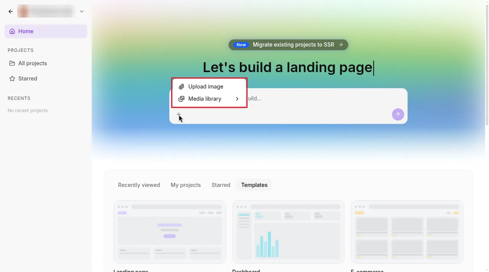Viewport: 489px width, 272px height.
Task: Open the Media library submenu
Action: pyautogui.click(x=209, y=99)
